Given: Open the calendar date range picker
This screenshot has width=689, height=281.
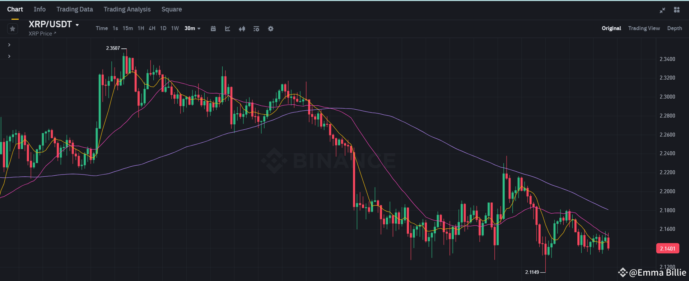Looking at the screenshot, I should point(213,29).
